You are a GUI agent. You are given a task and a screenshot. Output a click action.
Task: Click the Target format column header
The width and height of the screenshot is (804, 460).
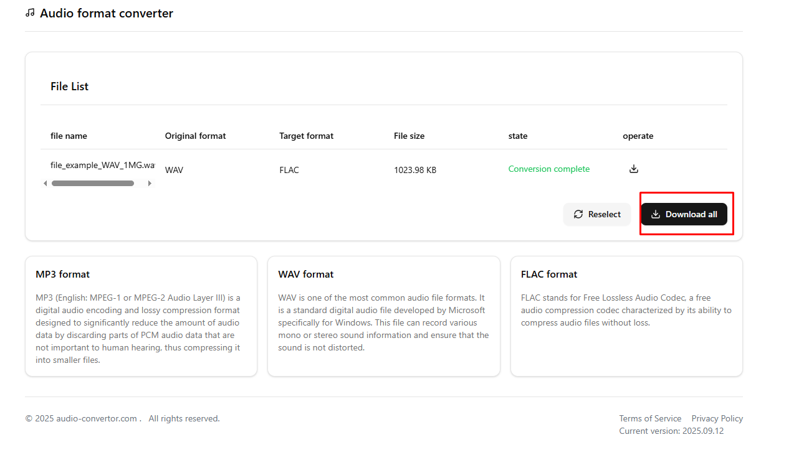point(306,136)
